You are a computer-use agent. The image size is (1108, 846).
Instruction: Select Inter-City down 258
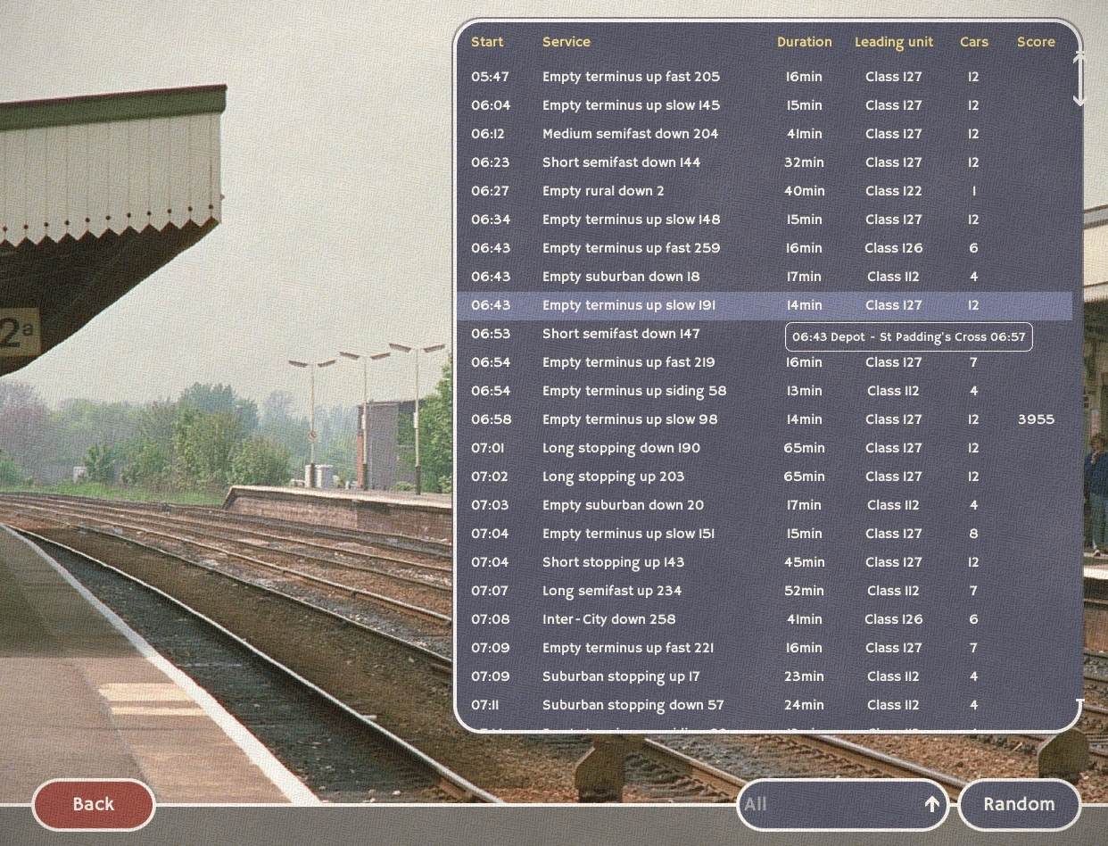click(765, 619)
